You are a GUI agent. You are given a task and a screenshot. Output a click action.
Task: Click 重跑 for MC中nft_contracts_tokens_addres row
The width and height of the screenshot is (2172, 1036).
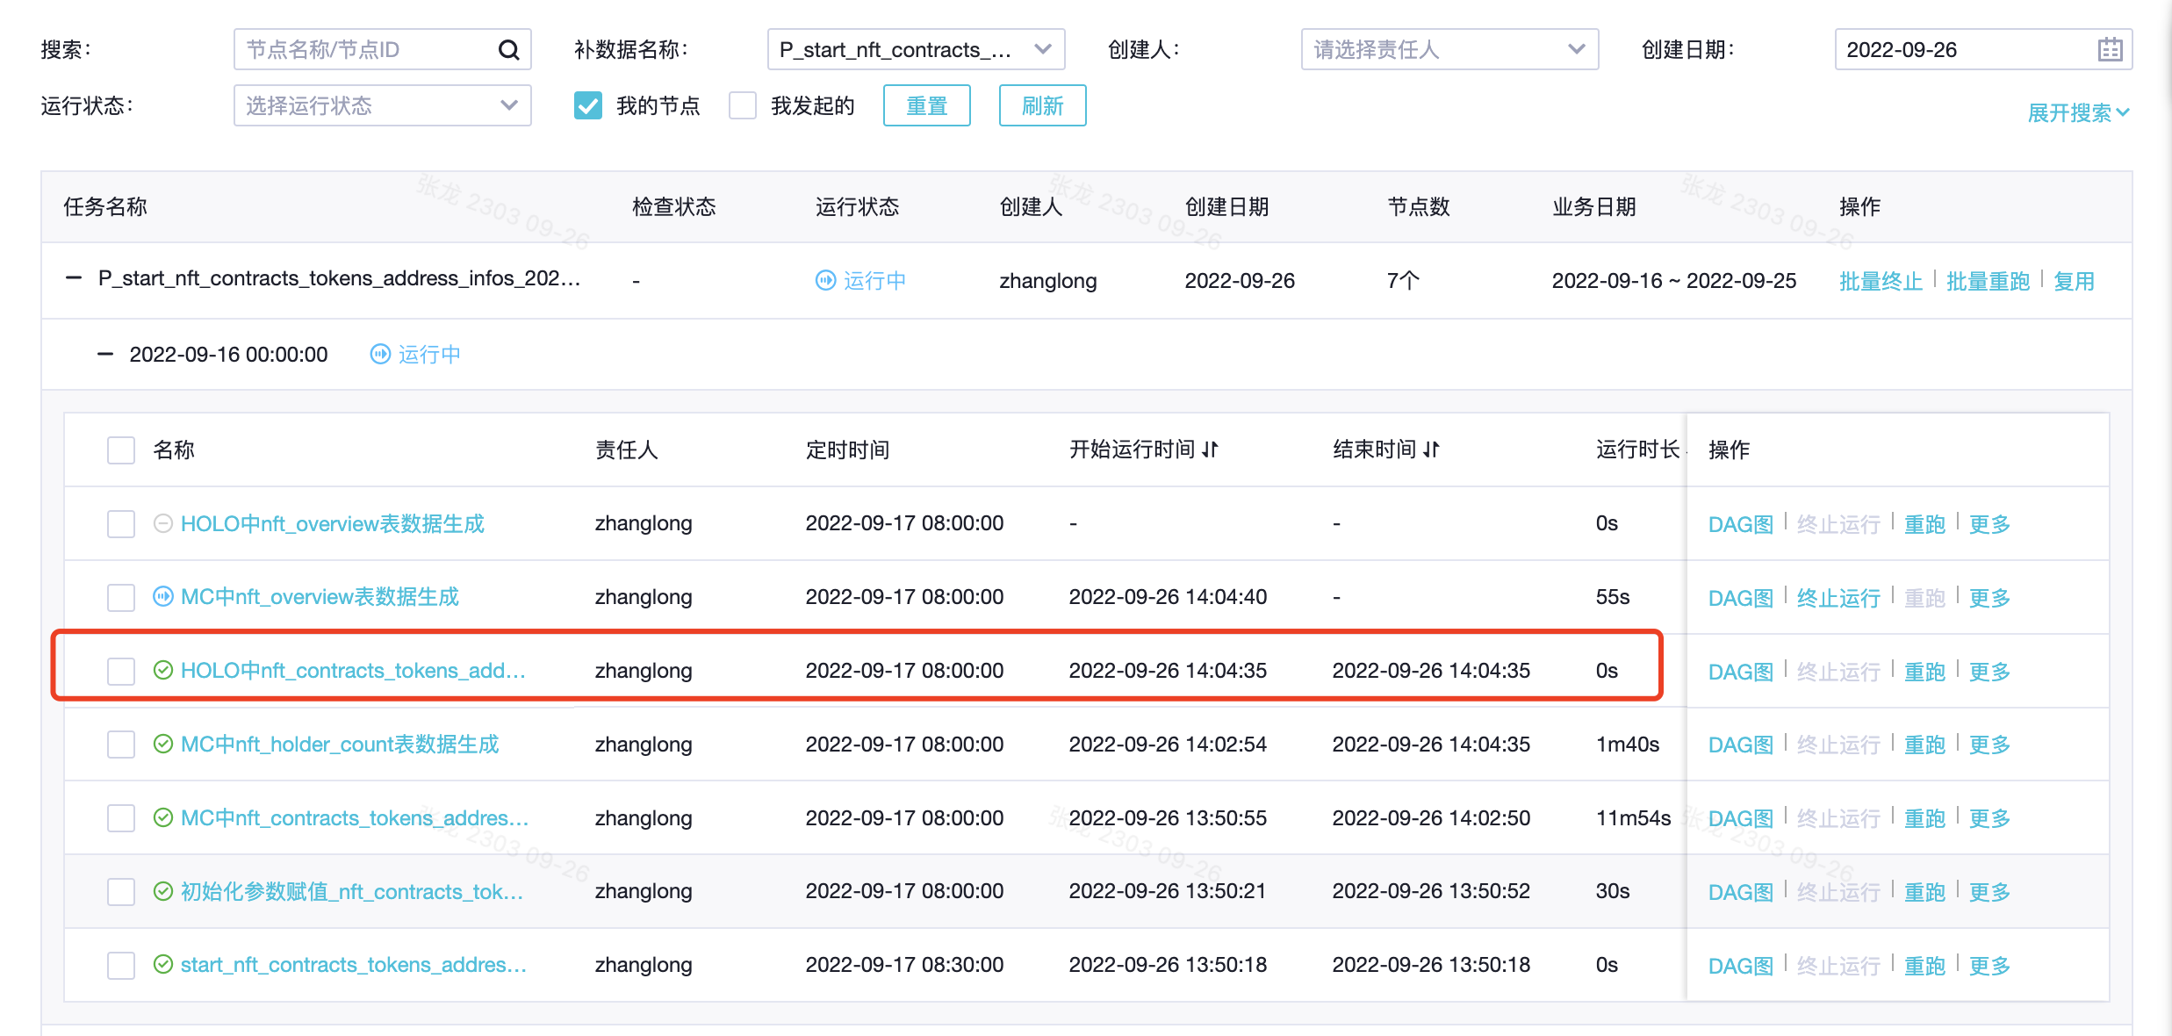pos(1924,818)
